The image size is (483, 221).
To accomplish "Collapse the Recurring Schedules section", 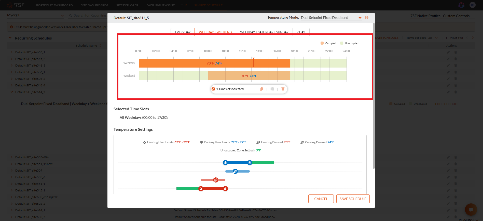I will (10, 38).
